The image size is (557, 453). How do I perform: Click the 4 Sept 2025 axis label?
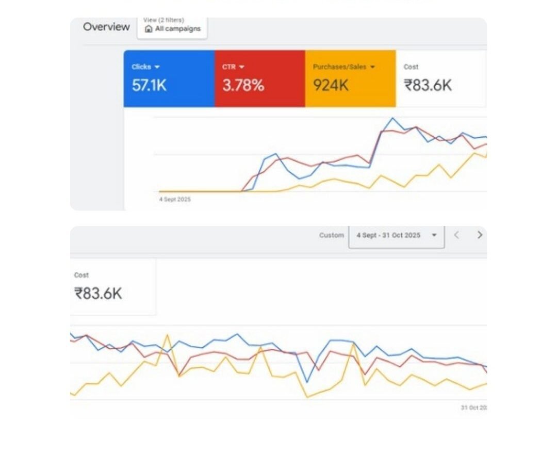click(175, 199)
